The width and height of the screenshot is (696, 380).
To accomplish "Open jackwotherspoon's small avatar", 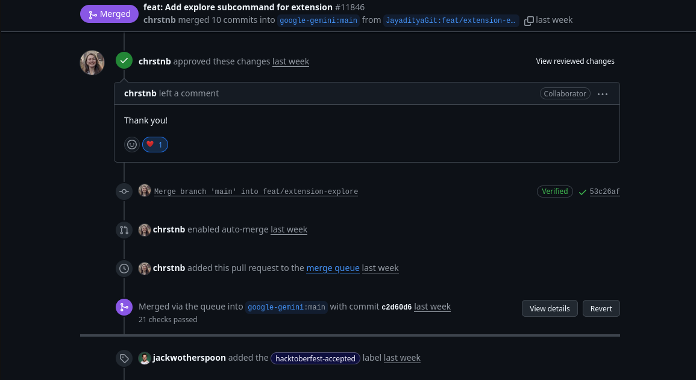I will coord(145,358).
